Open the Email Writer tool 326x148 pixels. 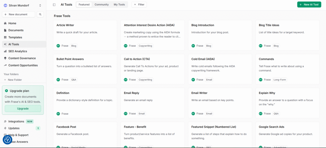(x=220, y=103)
